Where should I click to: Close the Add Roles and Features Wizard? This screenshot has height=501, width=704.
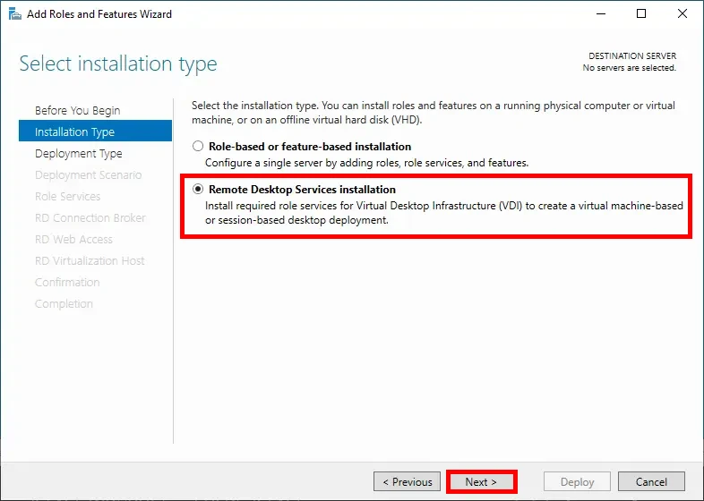click(681, 14)
